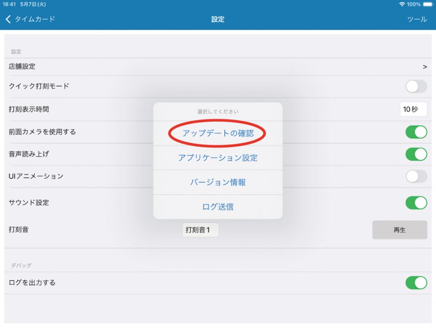Go back to タイムカード screen
The height and width of the screenshot is (328, 436).
tap(31, 19)
